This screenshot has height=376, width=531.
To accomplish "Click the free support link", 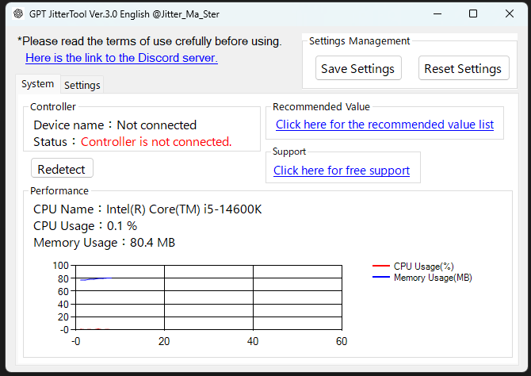I will click(342, 171).
